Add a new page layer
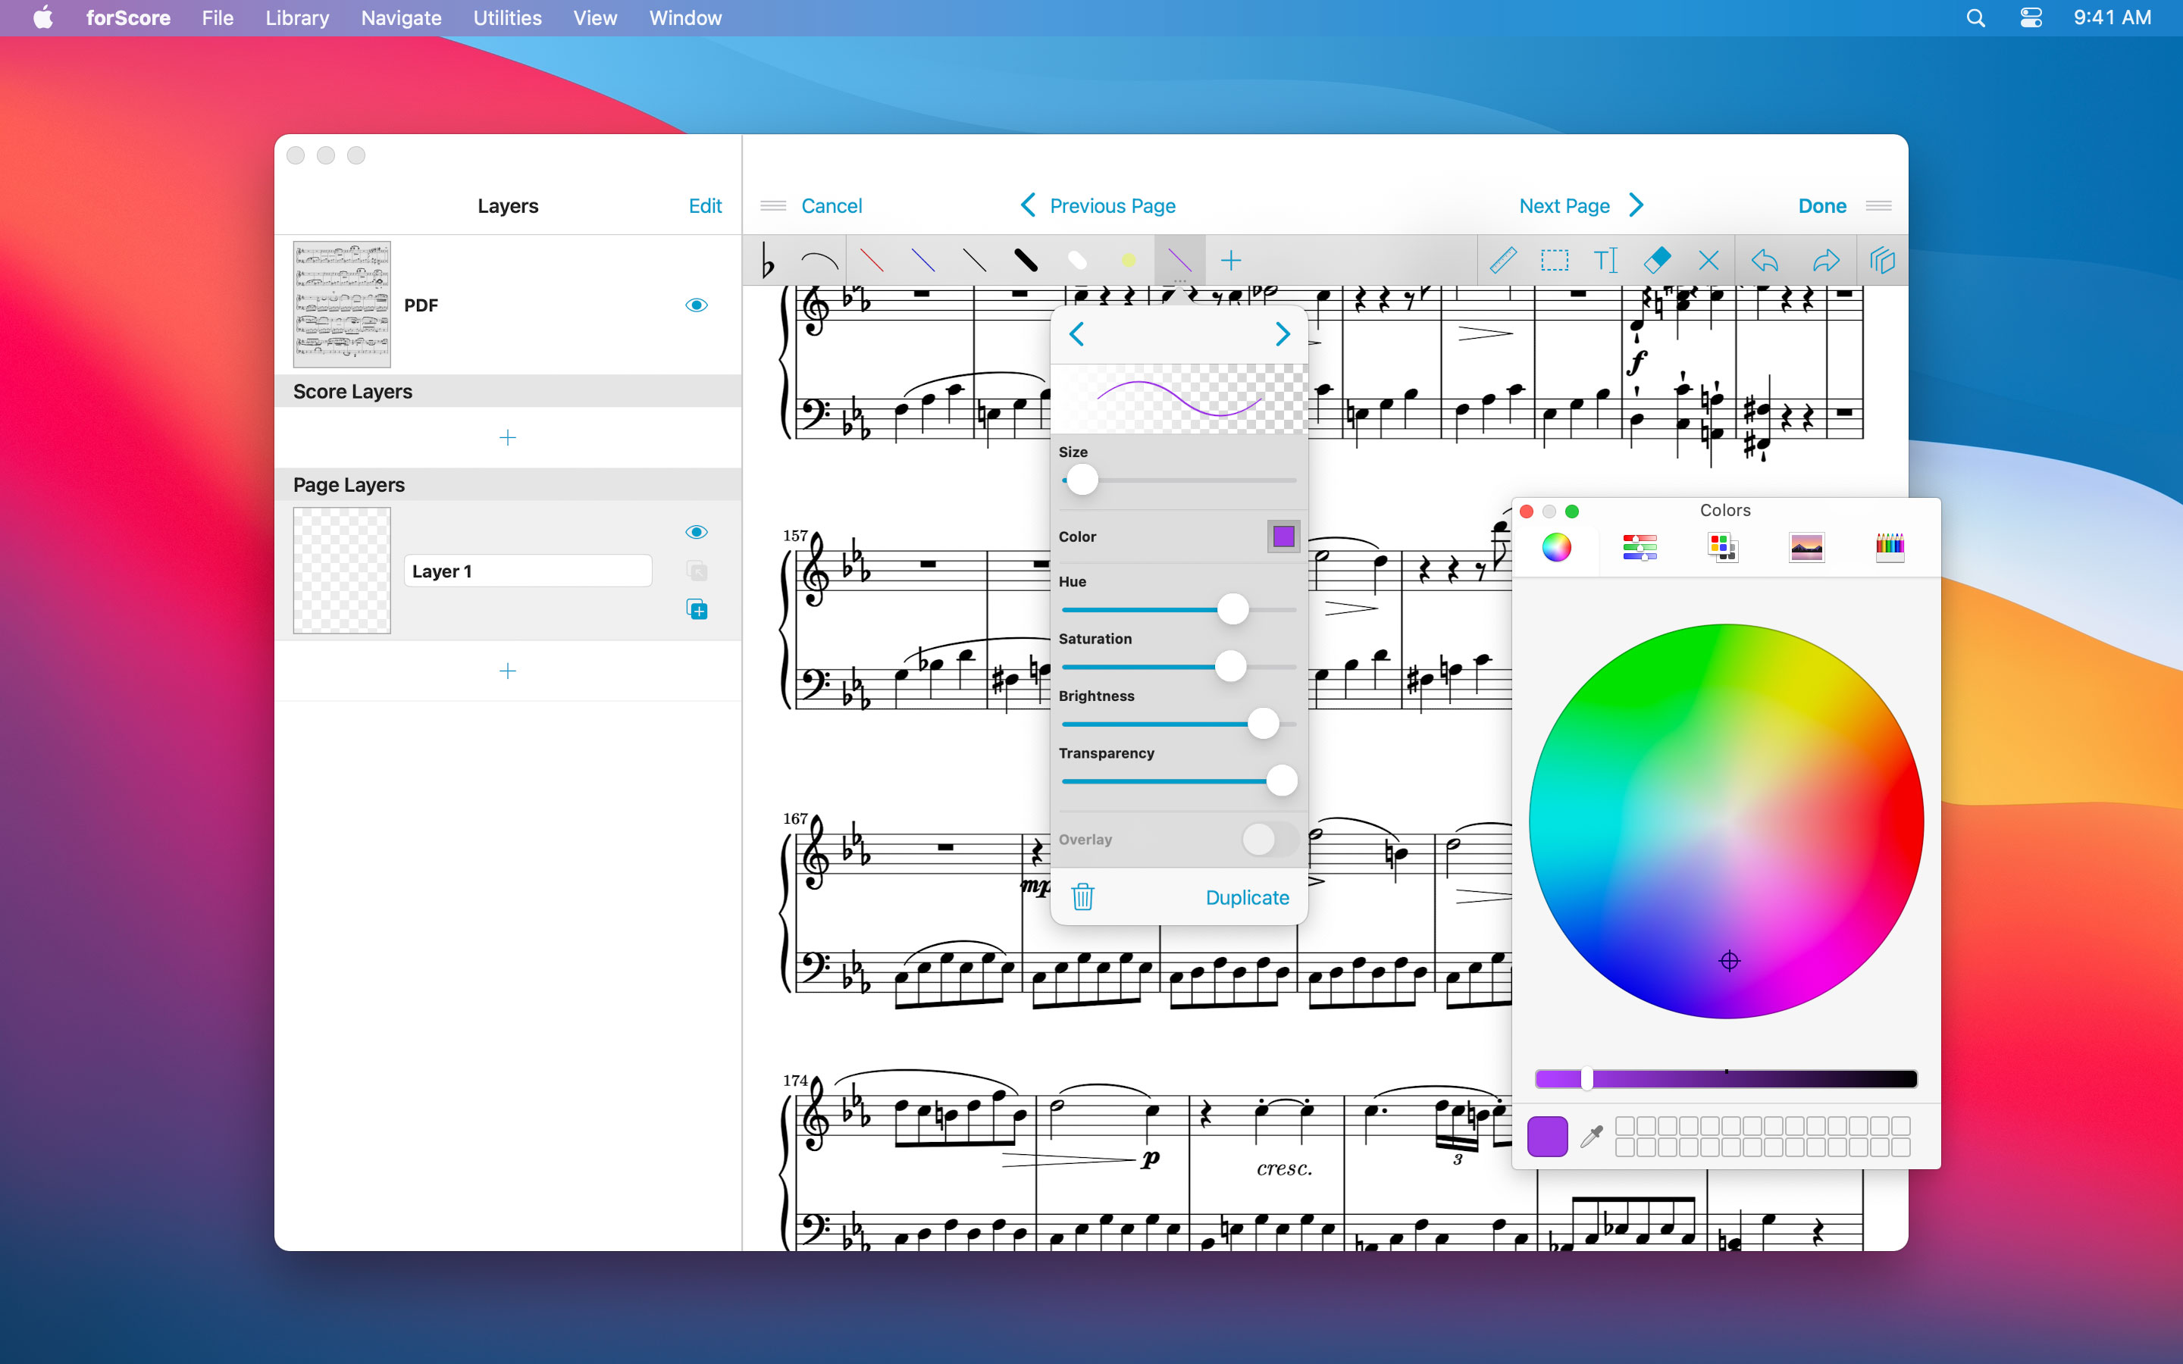This screenshot has width=2183, height=1364. 508,671
